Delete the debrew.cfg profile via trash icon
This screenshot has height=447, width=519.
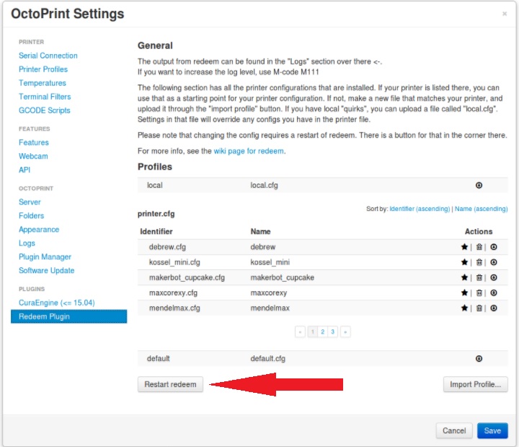[x=479, y=247]
